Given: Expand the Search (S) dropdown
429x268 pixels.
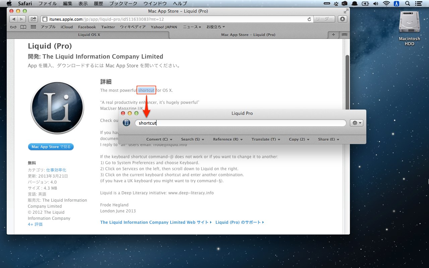Looking at the screenshot, I should click(192, 139).
